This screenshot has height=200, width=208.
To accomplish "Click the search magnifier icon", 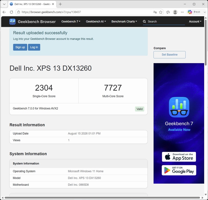I will click(144, 21).
